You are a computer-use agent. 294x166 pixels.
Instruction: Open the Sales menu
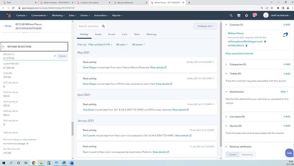[72, 15]
